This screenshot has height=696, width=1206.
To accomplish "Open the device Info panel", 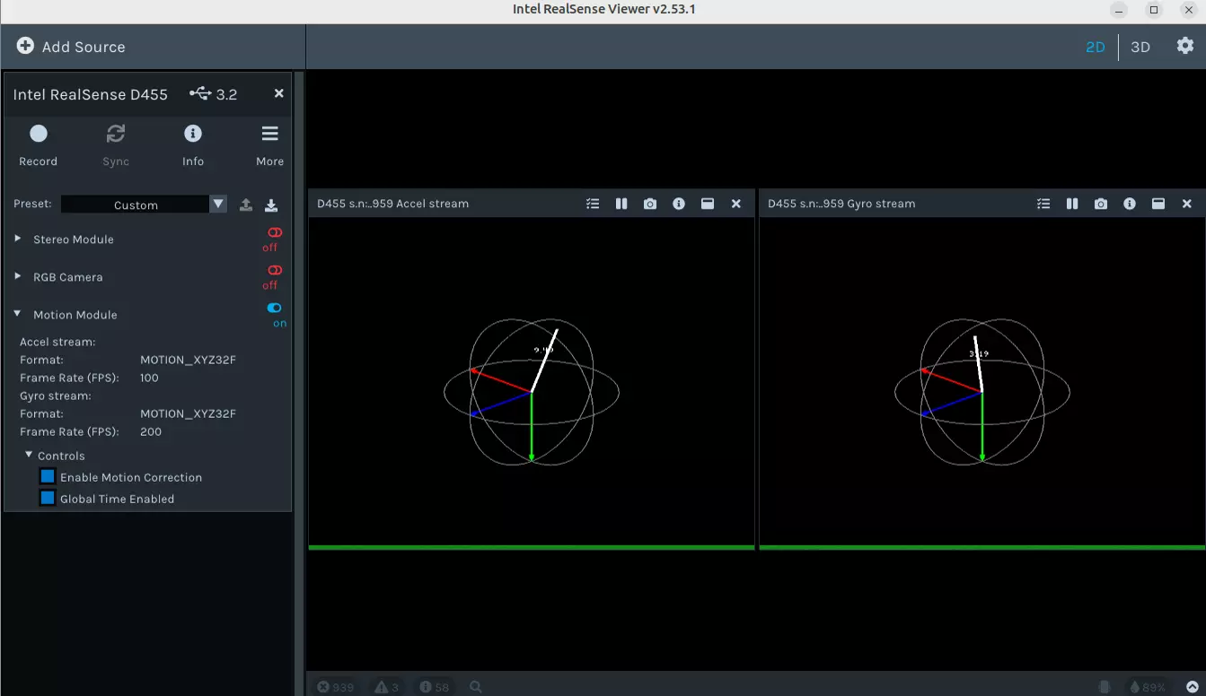I will [193, 145].
